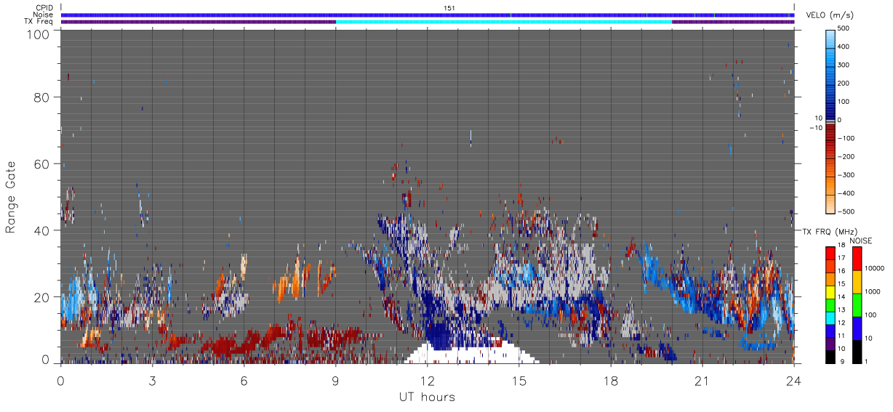Click the cyan swatch of TX frequency legend
The height and width of the screenshot is (412, 893).
(830, 318)
